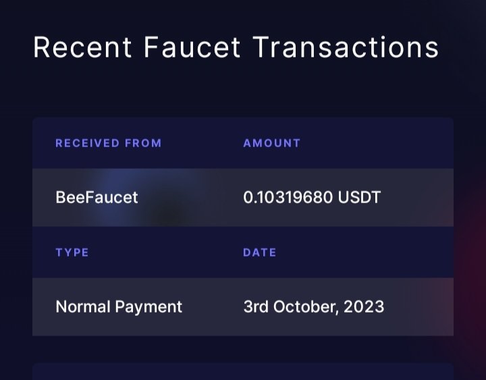The image size is (486, 380).
Task: Select the next transaction card below
Action: pos(243,372)
